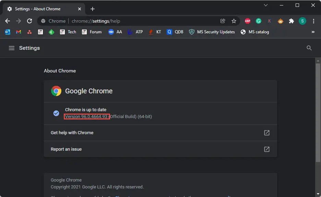Click the Chrome site info chip
This screenshot has width=321, height=197.
(53, 21)
